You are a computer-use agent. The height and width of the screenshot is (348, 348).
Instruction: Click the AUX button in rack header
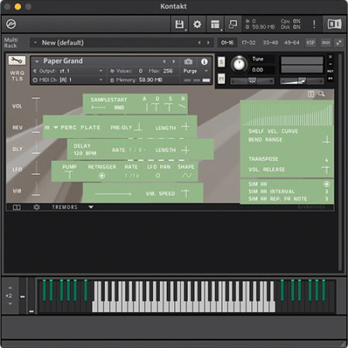point(326,43)
